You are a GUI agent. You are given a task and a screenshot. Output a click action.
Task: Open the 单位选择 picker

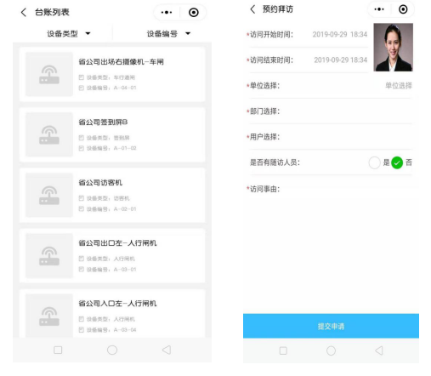pyautogui.click(x=331, y=86)
